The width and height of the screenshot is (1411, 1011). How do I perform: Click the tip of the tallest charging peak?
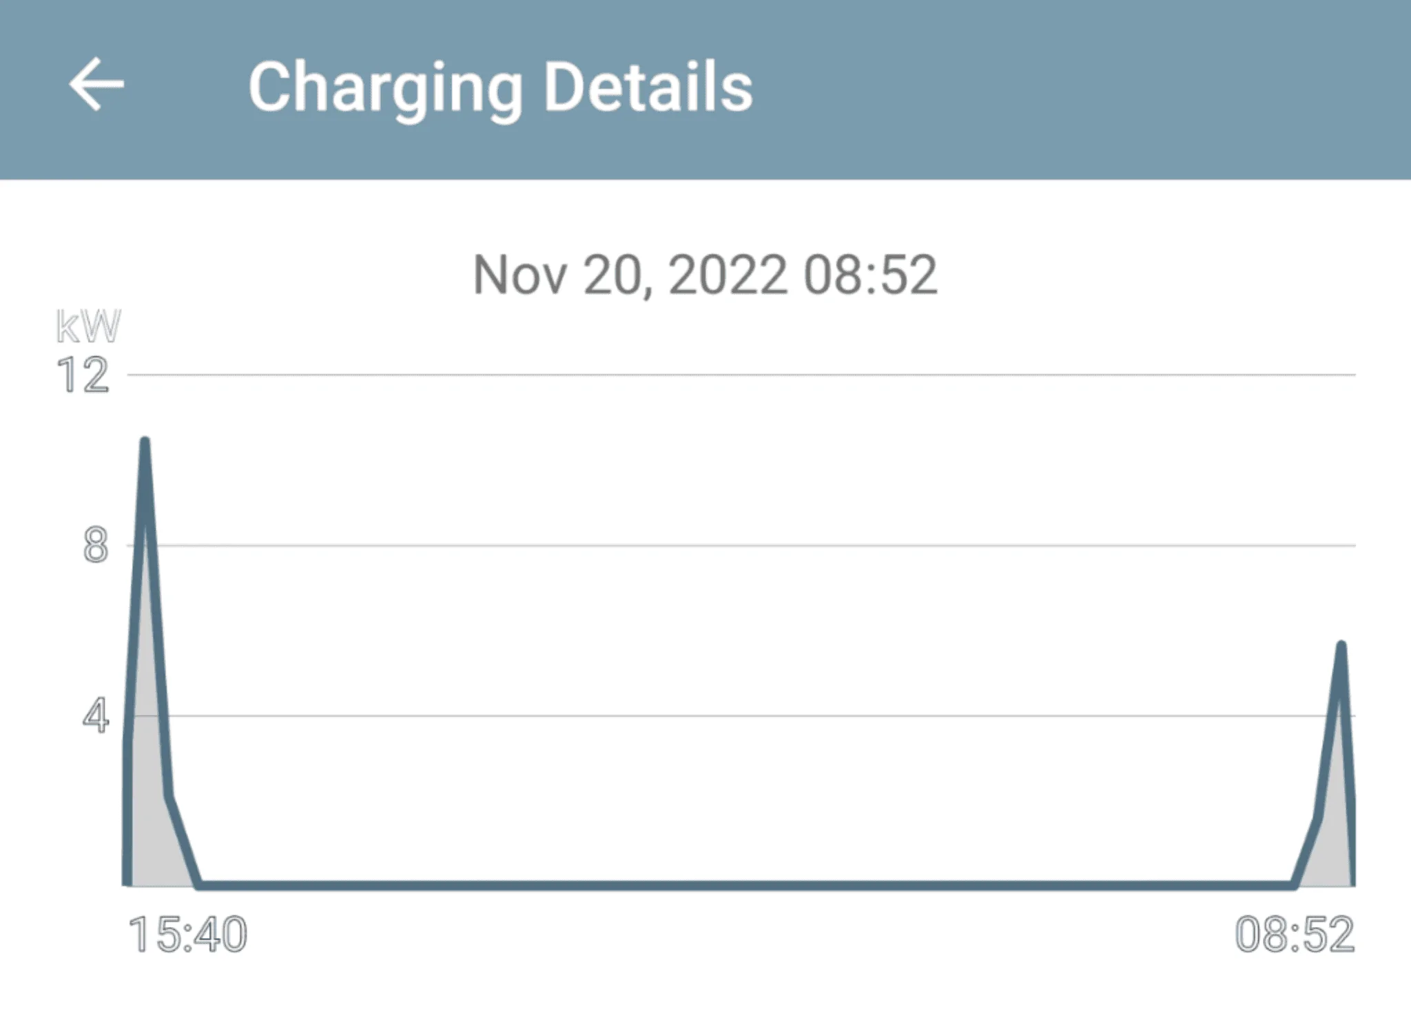click(x=145, y=441)
